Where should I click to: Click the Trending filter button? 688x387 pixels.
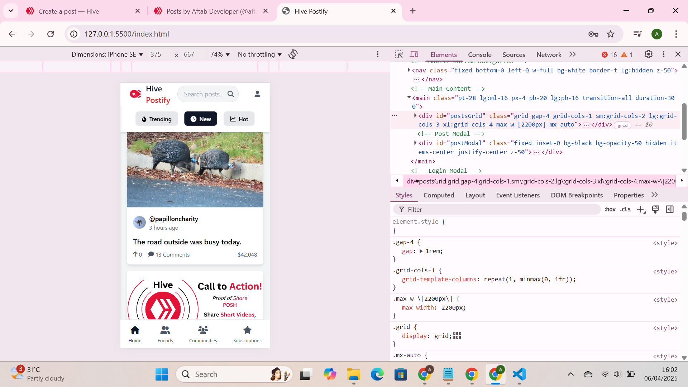[x=157, y=119]
